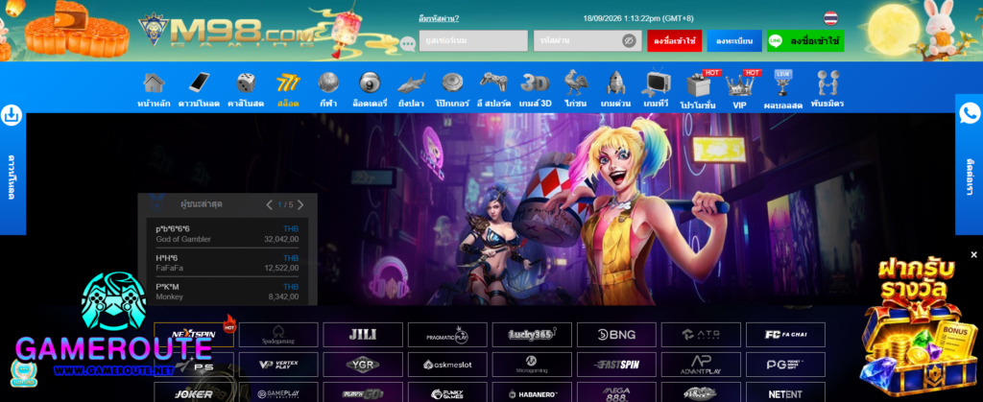Image resolution: width=983 pixels, height=402 pixels.
Task: Select the JILI provider tile
Action: [363, 335]
